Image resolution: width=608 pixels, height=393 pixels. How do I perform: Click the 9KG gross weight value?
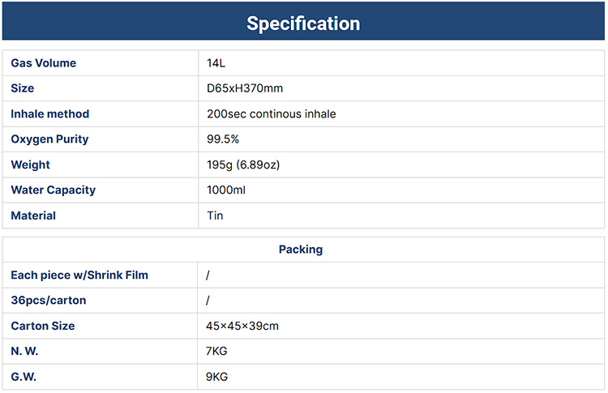pos(218,377)
